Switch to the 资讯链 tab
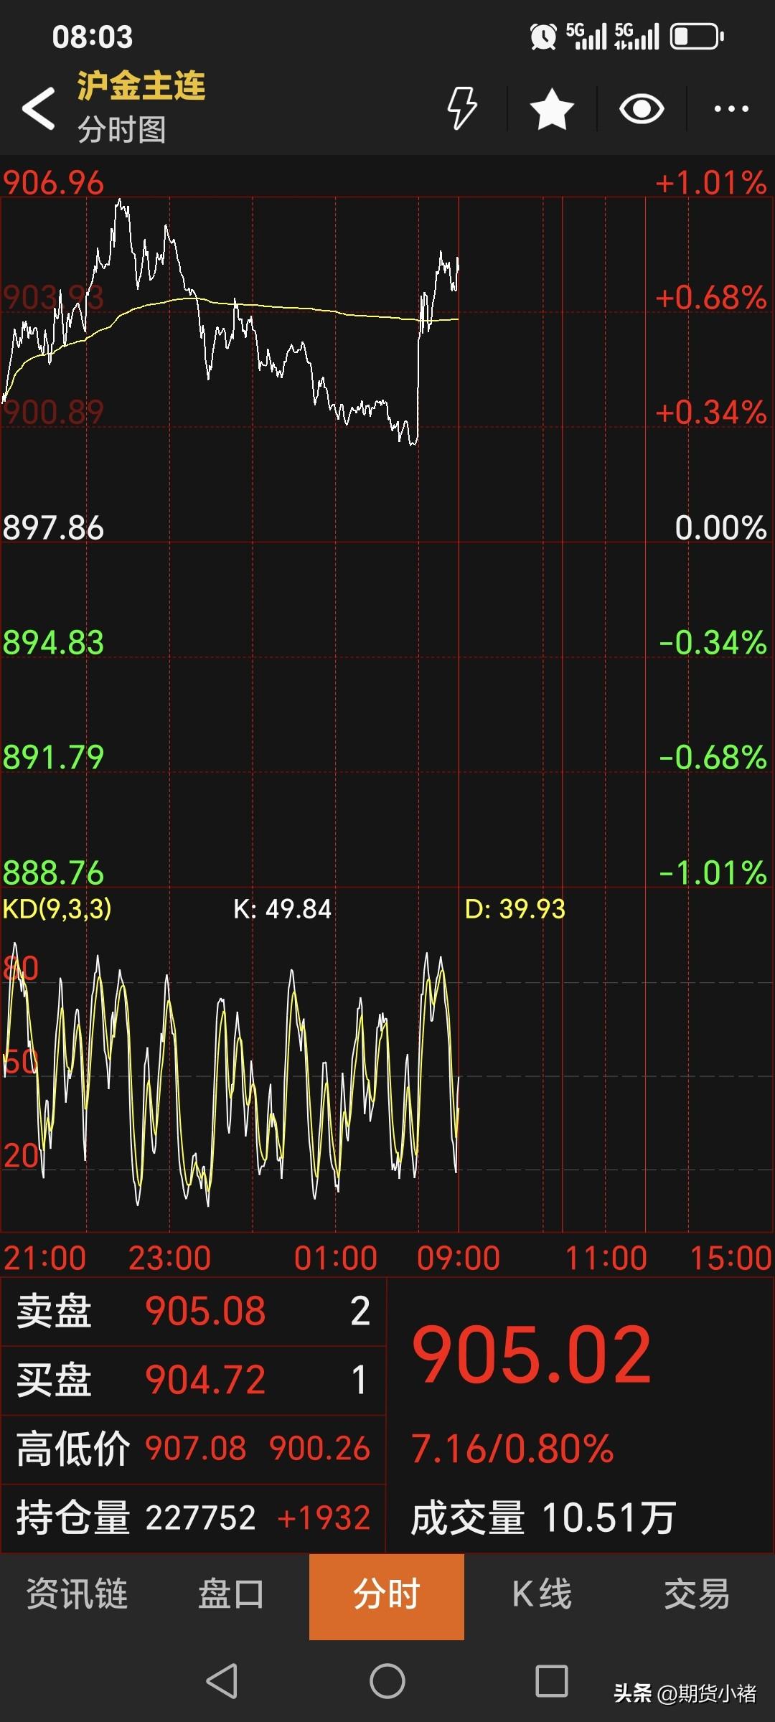Screen dimensions: 775x1722 (77, 1596)
